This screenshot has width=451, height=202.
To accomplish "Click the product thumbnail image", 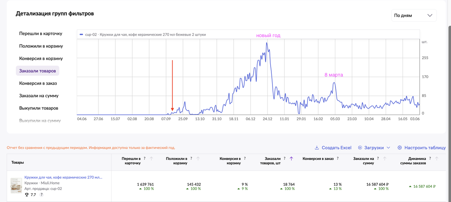I will [x=16, y=185].
